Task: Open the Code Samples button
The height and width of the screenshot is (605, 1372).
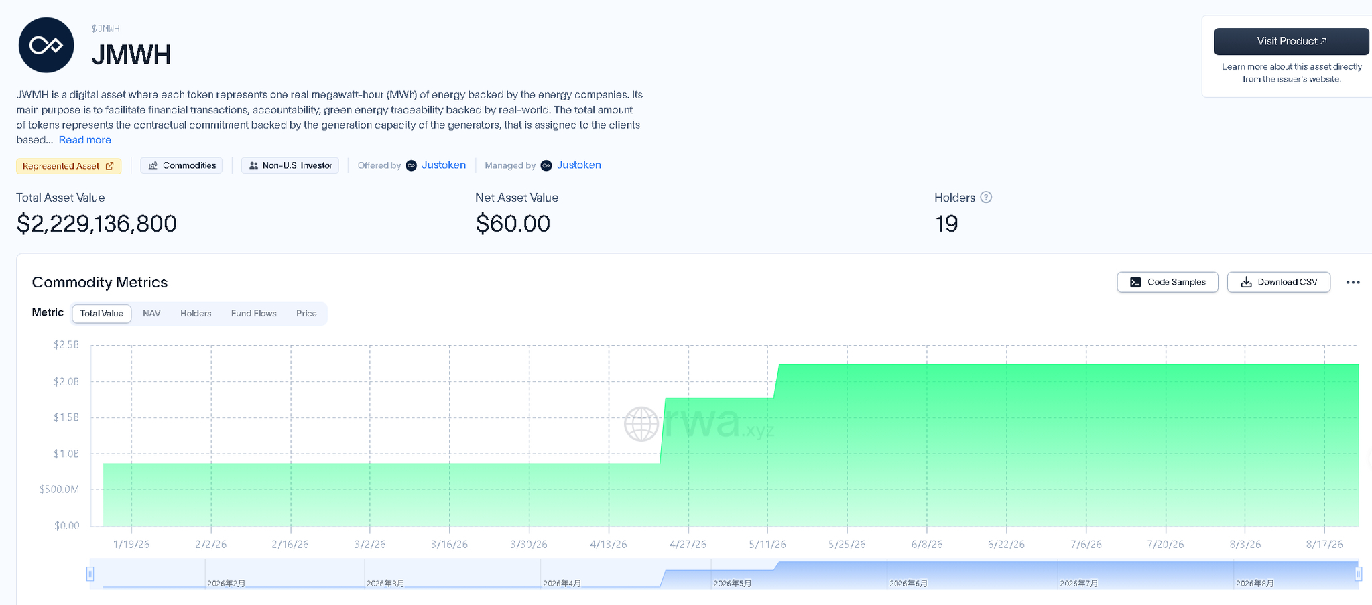Action: [1168, 282]
